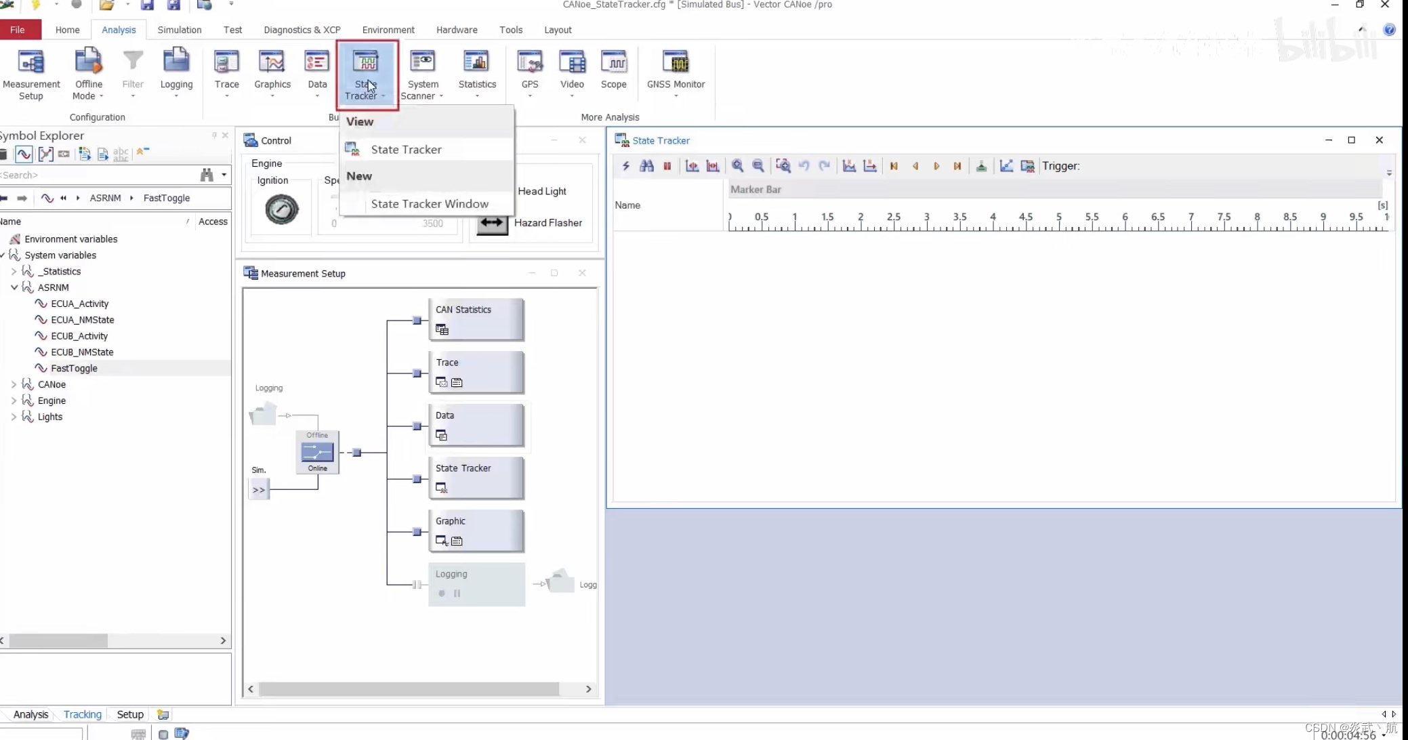Screen dimensions: 1408x740
Task: Select State Tracker Window menu entry
Action: 430,204
